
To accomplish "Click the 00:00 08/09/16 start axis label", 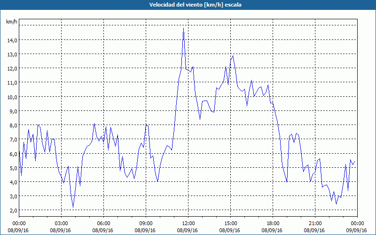I will point(18,227).
